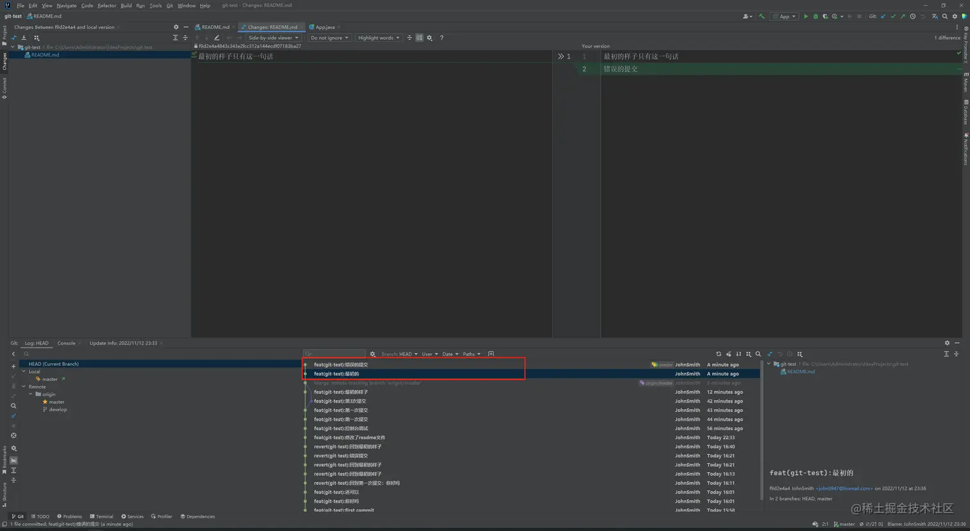Open the Git tool window options gear
Screen dimensions: 970x531
[x=947, y=343]
